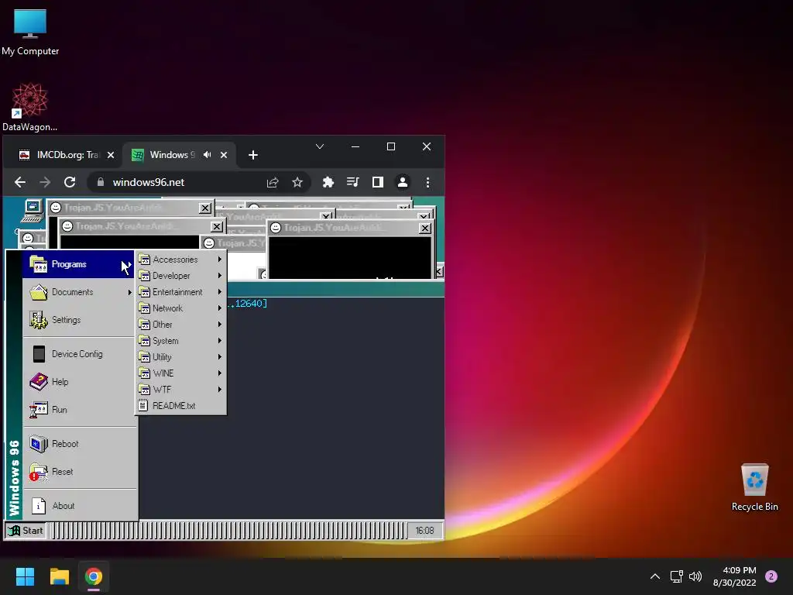793x595 pixels.
Task: Go back in Chrome
Action: 20,182
